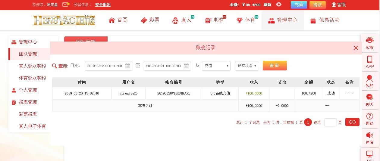Open 聊天 chat on right toolbar
This screenshot has height=161, width=380.
click(369, 100)
